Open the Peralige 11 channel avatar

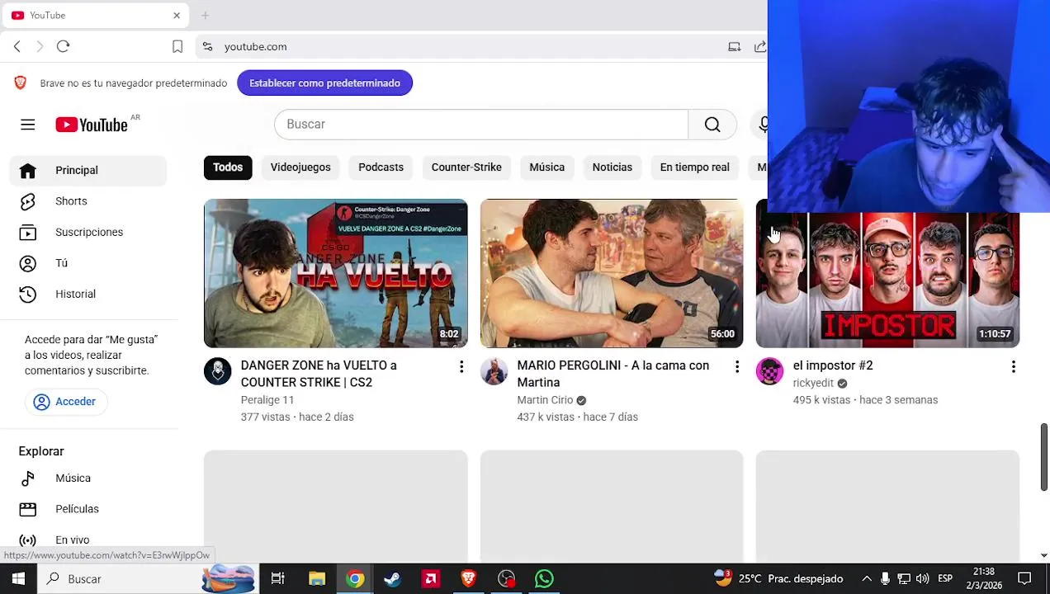[218, 371]
